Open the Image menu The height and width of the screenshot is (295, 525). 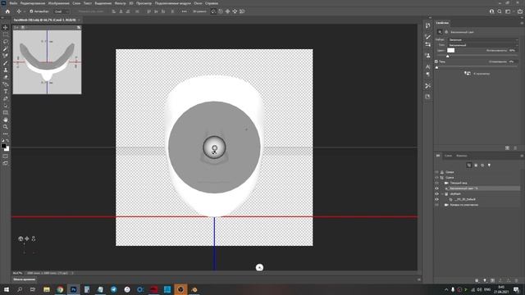pyautogui.click(x=58, y=3)
